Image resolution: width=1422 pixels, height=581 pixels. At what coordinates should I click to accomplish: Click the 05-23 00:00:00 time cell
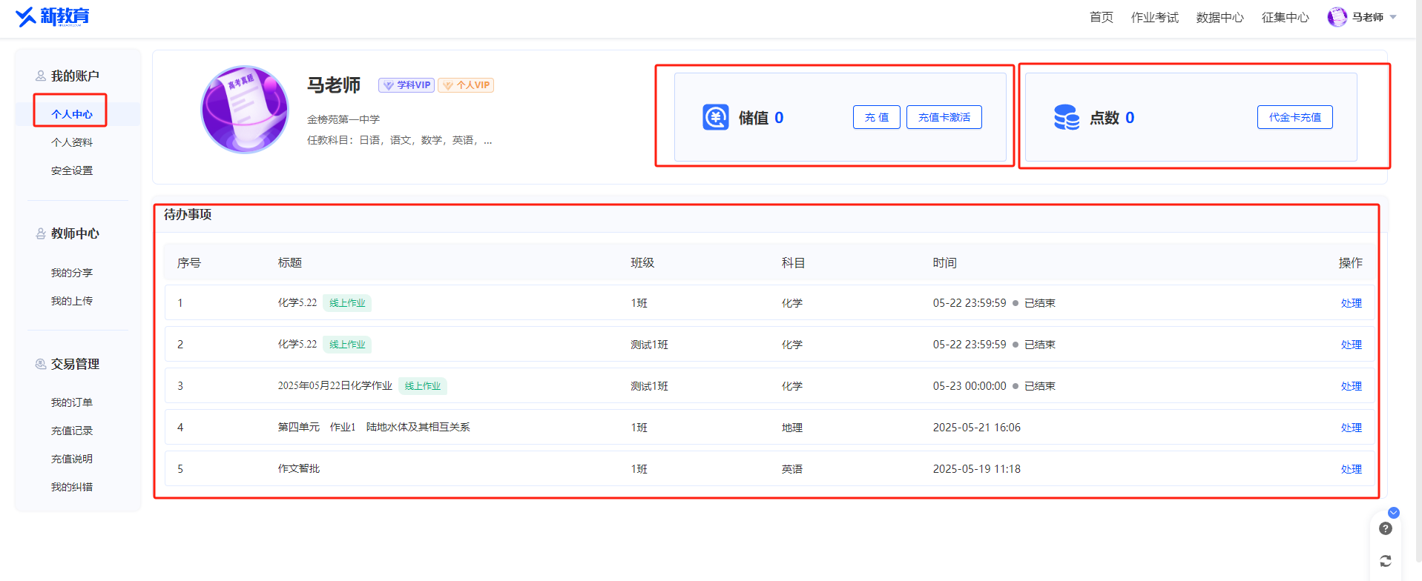[970, 386]
